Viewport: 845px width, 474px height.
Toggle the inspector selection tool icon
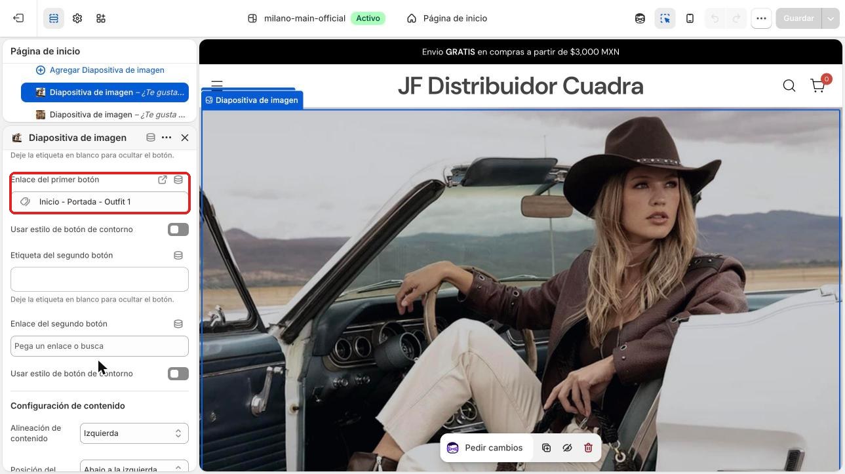[x=665, y=18]
